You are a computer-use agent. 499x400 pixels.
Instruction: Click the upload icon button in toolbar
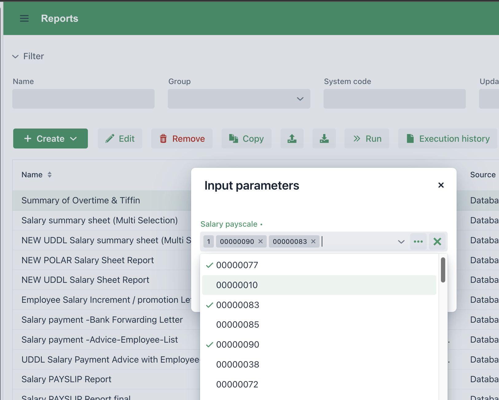click(x=292, y=139)
